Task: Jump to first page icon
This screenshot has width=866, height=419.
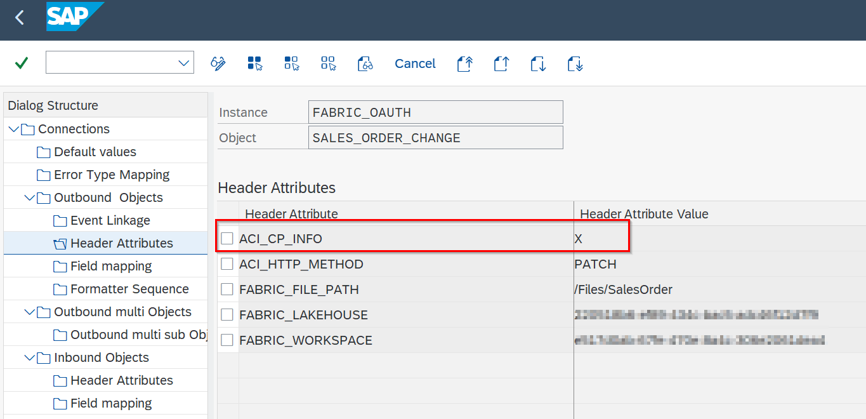Action: (464, 63)
